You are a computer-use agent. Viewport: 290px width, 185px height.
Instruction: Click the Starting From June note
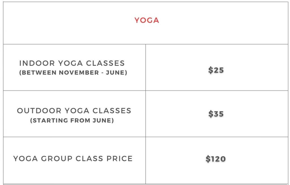coord(72,121)
